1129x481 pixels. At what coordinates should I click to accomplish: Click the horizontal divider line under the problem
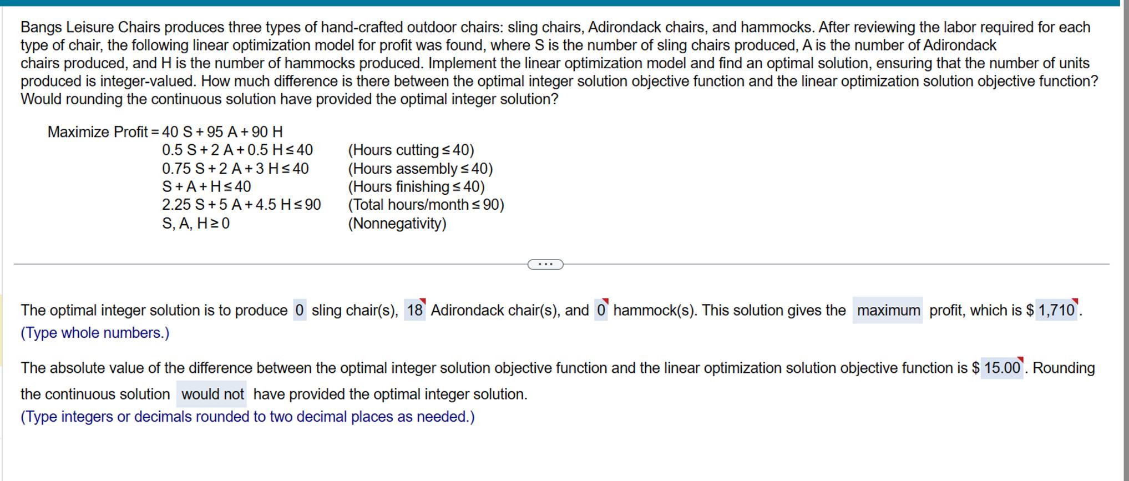[x=277, y=265]
